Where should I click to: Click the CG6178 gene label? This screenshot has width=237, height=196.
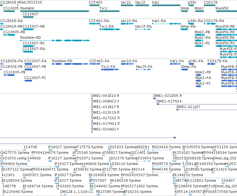(x=211, y=3)
